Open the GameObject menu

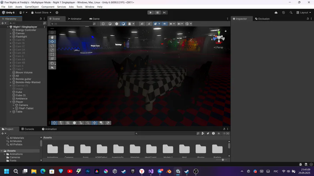(x=32, y=7)
